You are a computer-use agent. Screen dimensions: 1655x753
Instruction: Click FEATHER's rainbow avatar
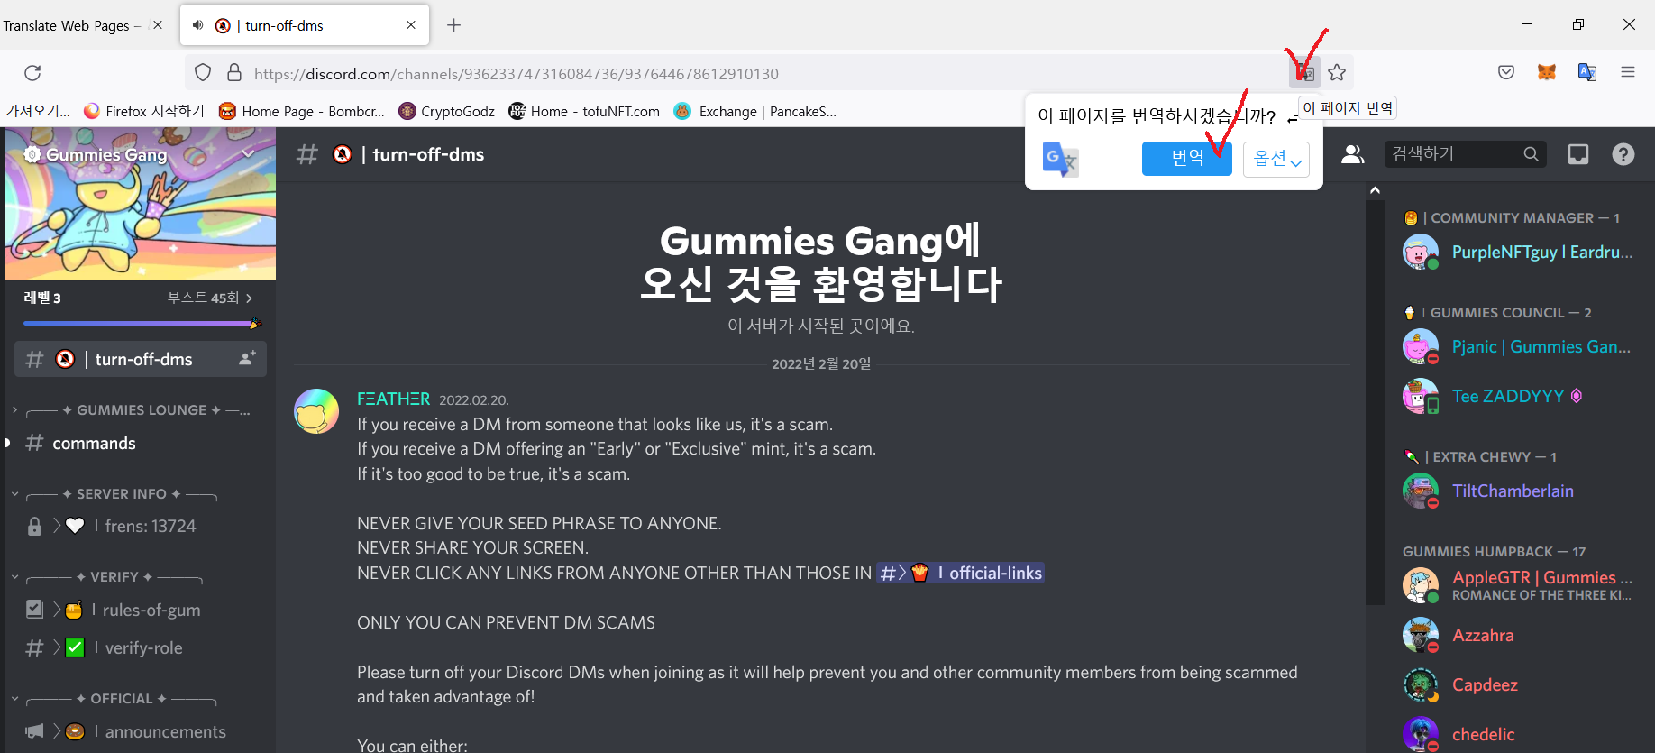[316, 411]
